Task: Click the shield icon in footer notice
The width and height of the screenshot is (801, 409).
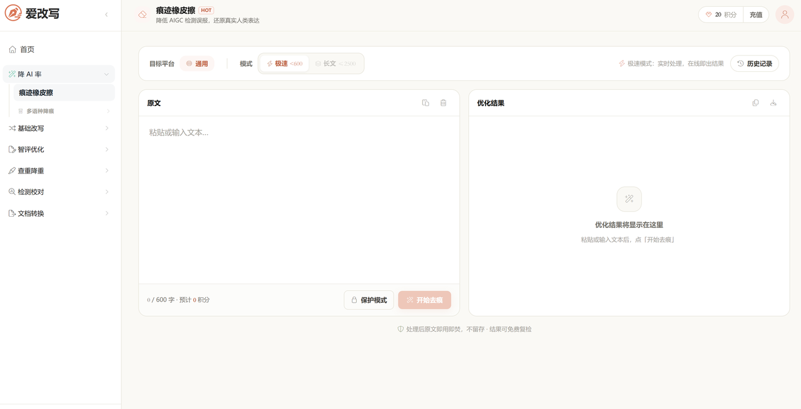Action: [x=400, y=329]
